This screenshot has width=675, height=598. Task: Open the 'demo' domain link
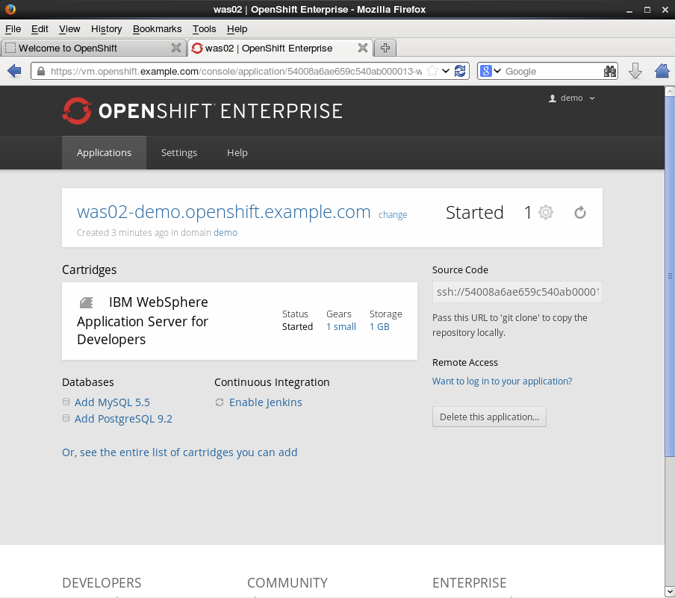point(225,232)
